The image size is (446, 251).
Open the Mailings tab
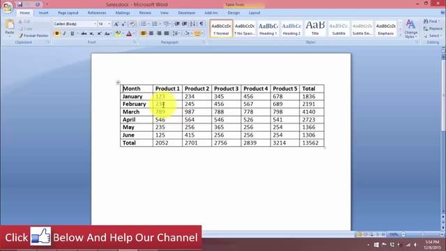[x=123, y=13]
